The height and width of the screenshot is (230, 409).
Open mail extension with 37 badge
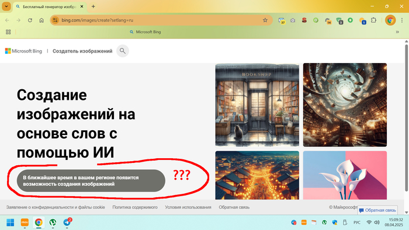tap(282, 20)
